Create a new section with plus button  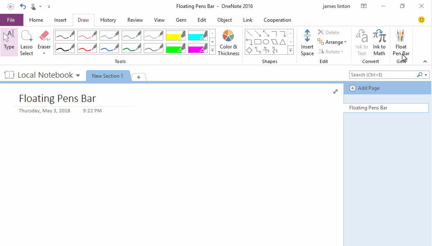(x=138, y=77)
